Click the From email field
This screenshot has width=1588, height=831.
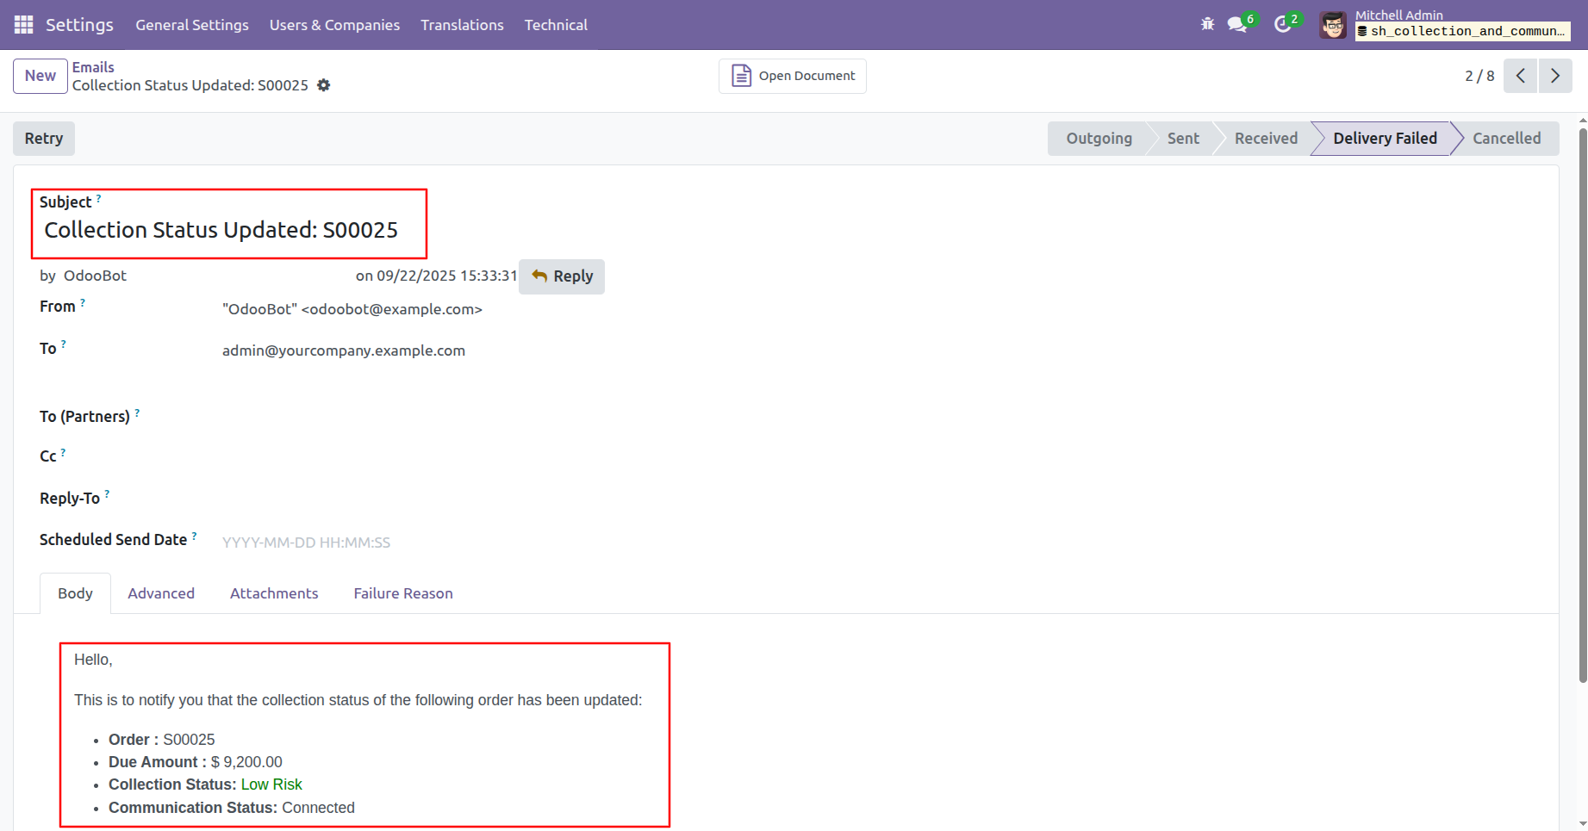(x=352, y=309)
